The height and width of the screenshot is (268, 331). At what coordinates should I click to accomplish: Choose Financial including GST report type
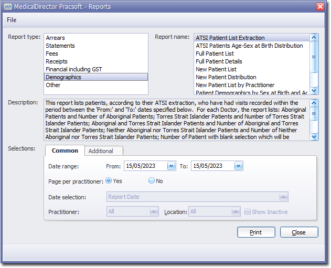tap(74, 69)
